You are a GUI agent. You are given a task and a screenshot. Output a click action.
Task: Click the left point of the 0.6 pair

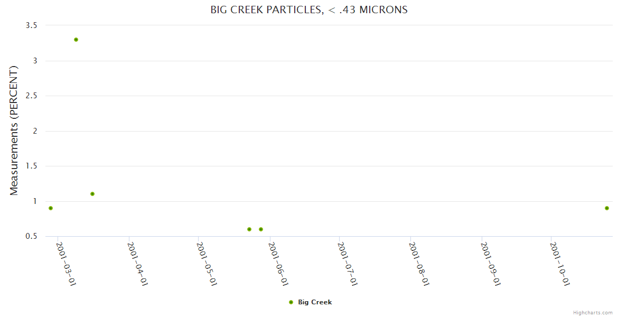point(249,229)
